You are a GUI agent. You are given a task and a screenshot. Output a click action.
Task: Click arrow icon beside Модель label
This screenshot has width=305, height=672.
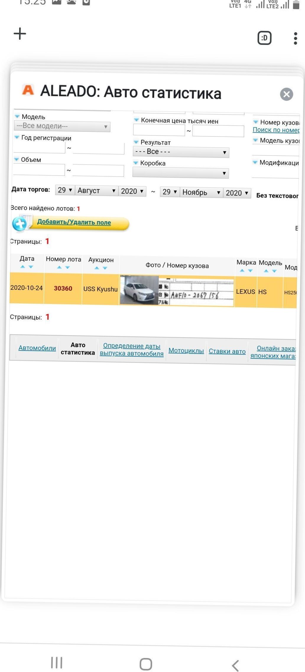pos(17,116)
